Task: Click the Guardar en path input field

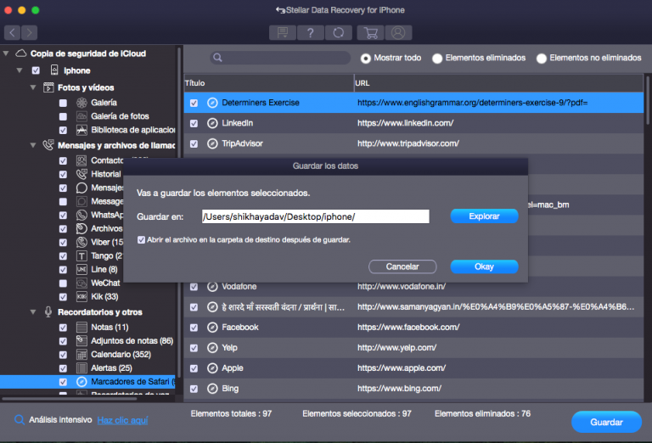Action: coord(316,216)
